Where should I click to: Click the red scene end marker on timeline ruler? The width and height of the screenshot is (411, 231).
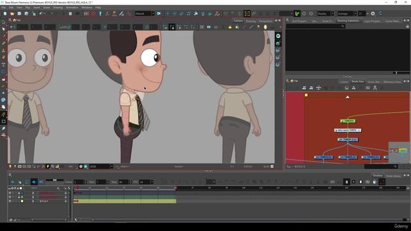(176, 188)
